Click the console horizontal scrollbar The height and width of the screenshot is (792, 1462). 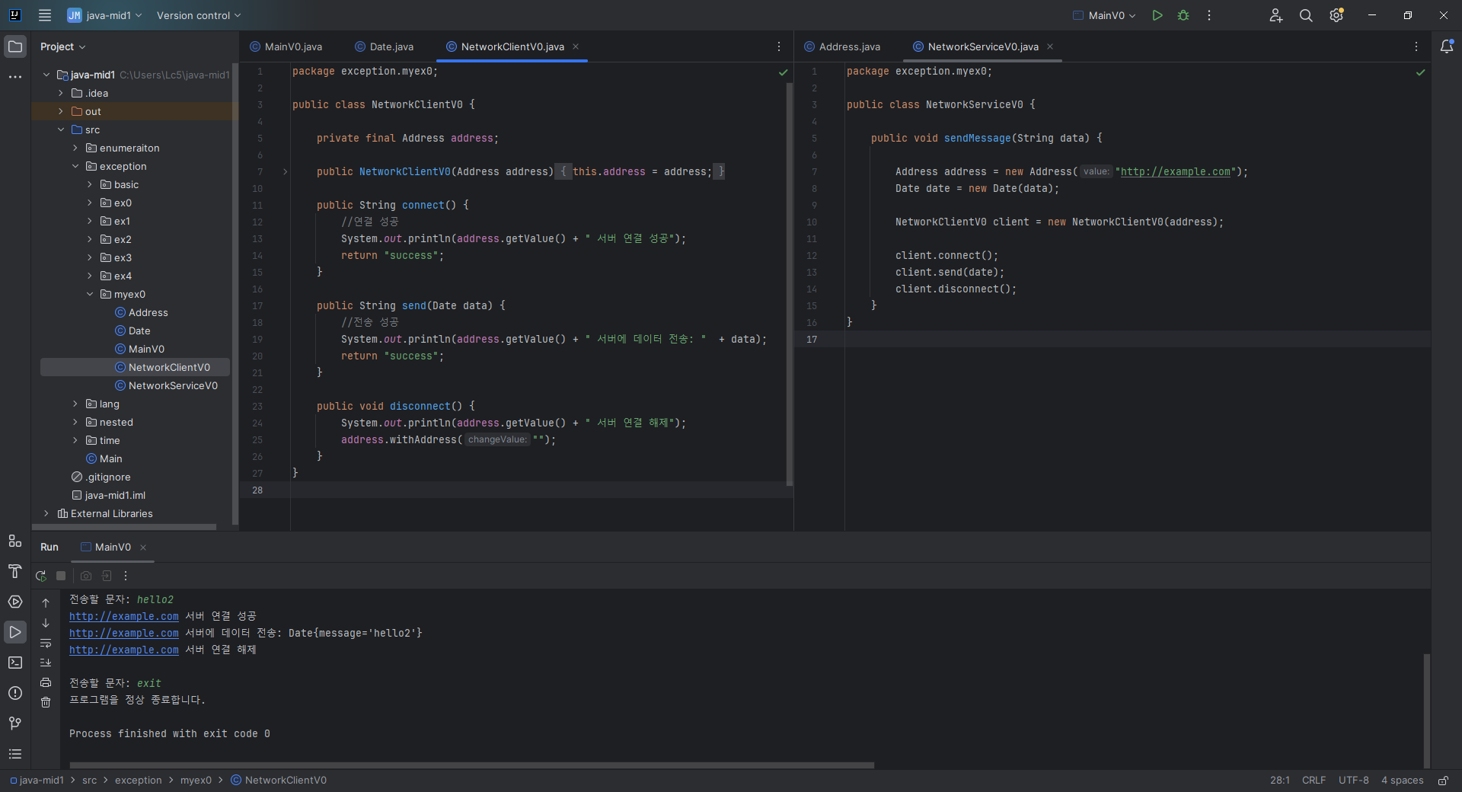click(471, 765)
